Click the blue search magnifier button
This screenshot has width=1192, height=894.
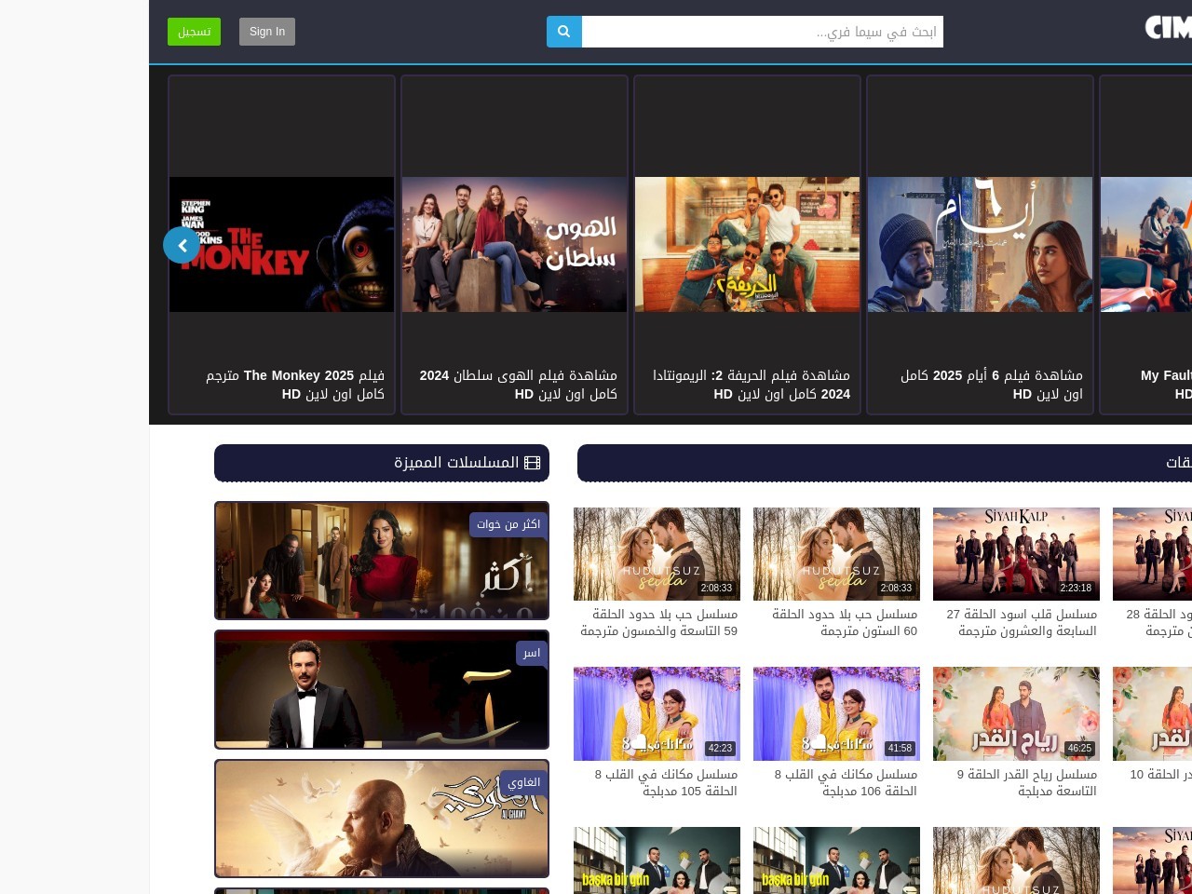[x=563, y=32]
